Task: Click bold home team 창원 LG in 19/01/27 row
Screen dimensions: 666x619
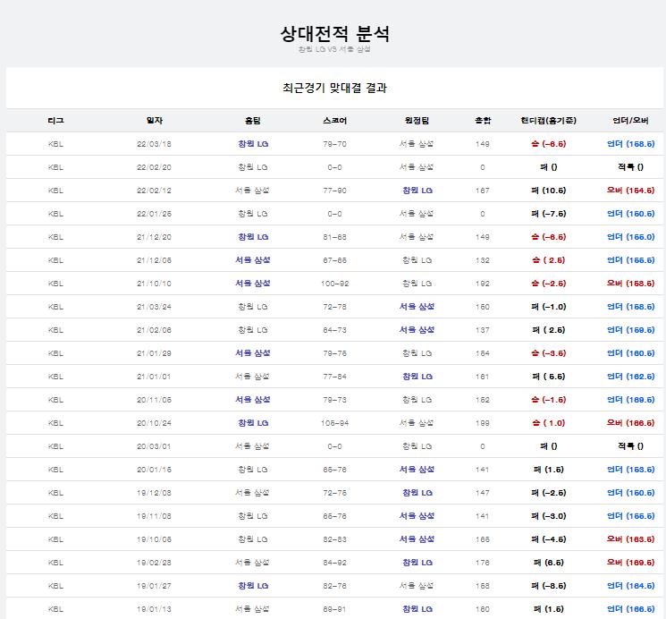Action: (x=253, y=586)
